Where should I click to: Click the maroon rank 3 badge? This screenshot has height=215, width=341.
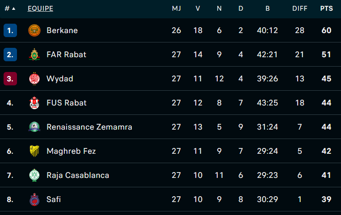click(x=10, y=79)
